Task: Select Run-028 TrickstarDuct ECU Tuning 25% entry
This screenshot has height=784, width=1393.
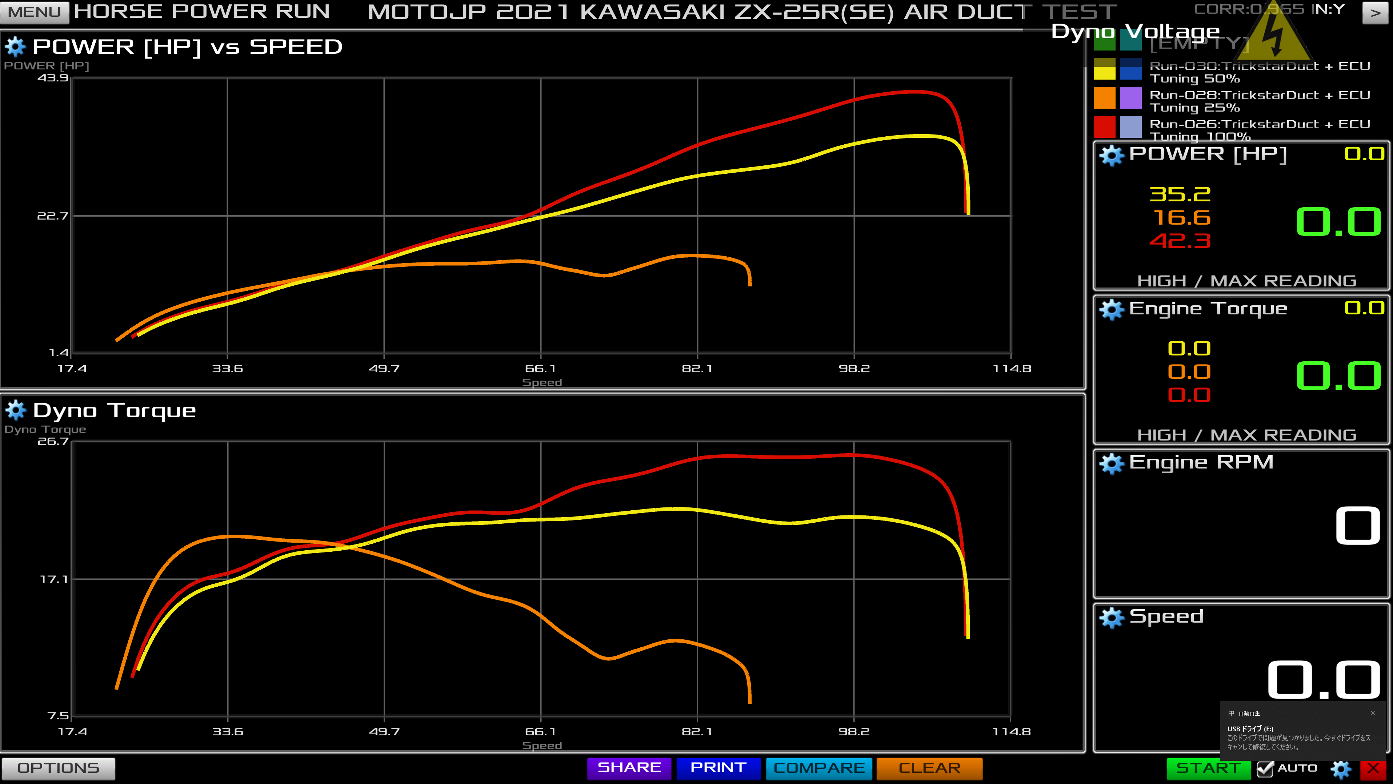Action: click(1260, 102)
